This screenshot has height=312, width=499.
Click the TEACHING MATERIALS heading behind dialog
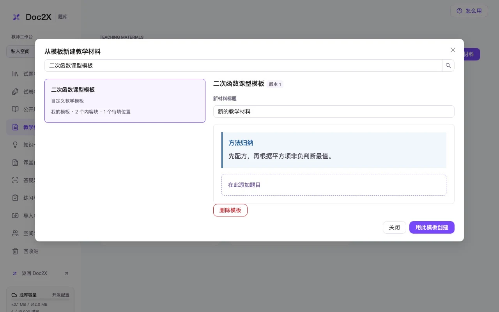[122, 37]
